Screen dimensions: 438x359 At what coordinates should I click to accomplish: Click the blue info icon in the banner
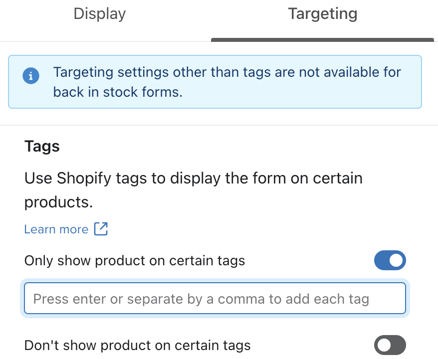coord(31,76)
